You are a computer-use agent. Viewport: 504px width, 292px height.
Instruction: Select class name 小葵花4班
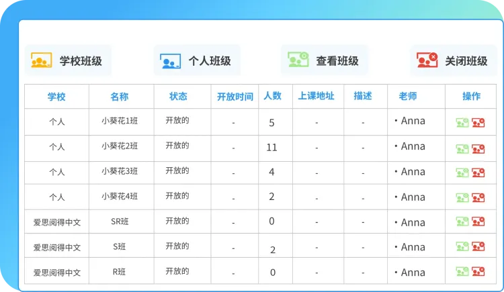[x=120, y=196]
